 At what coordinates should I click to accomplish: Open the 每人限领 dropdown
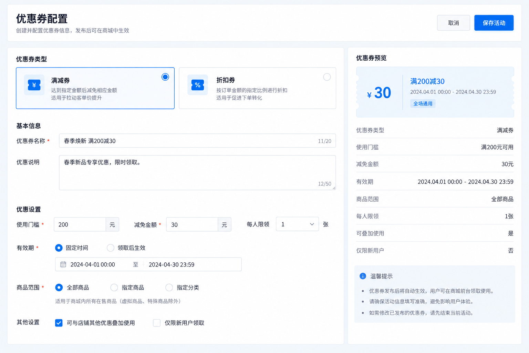(297, 224)
